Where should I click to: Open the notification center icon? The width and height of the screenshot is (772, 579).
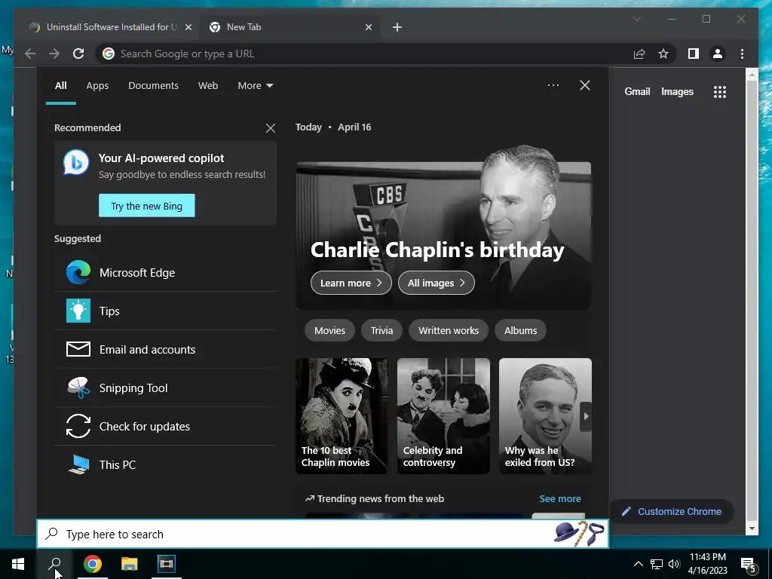point(749,564)
